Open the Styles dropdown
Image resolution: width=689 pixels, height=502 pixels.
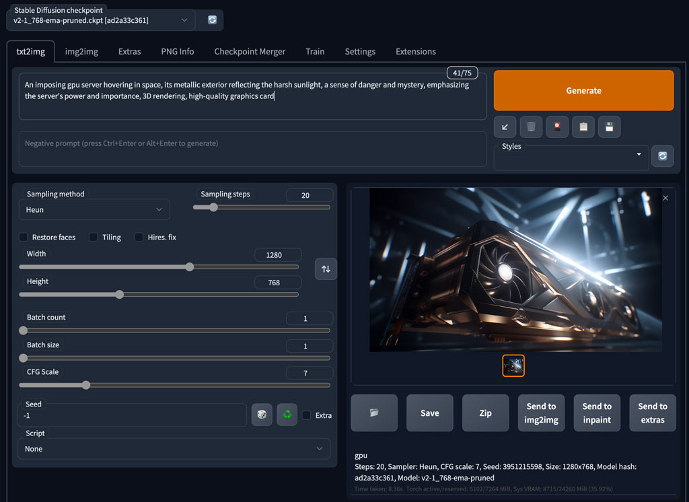tap(571, 158)
